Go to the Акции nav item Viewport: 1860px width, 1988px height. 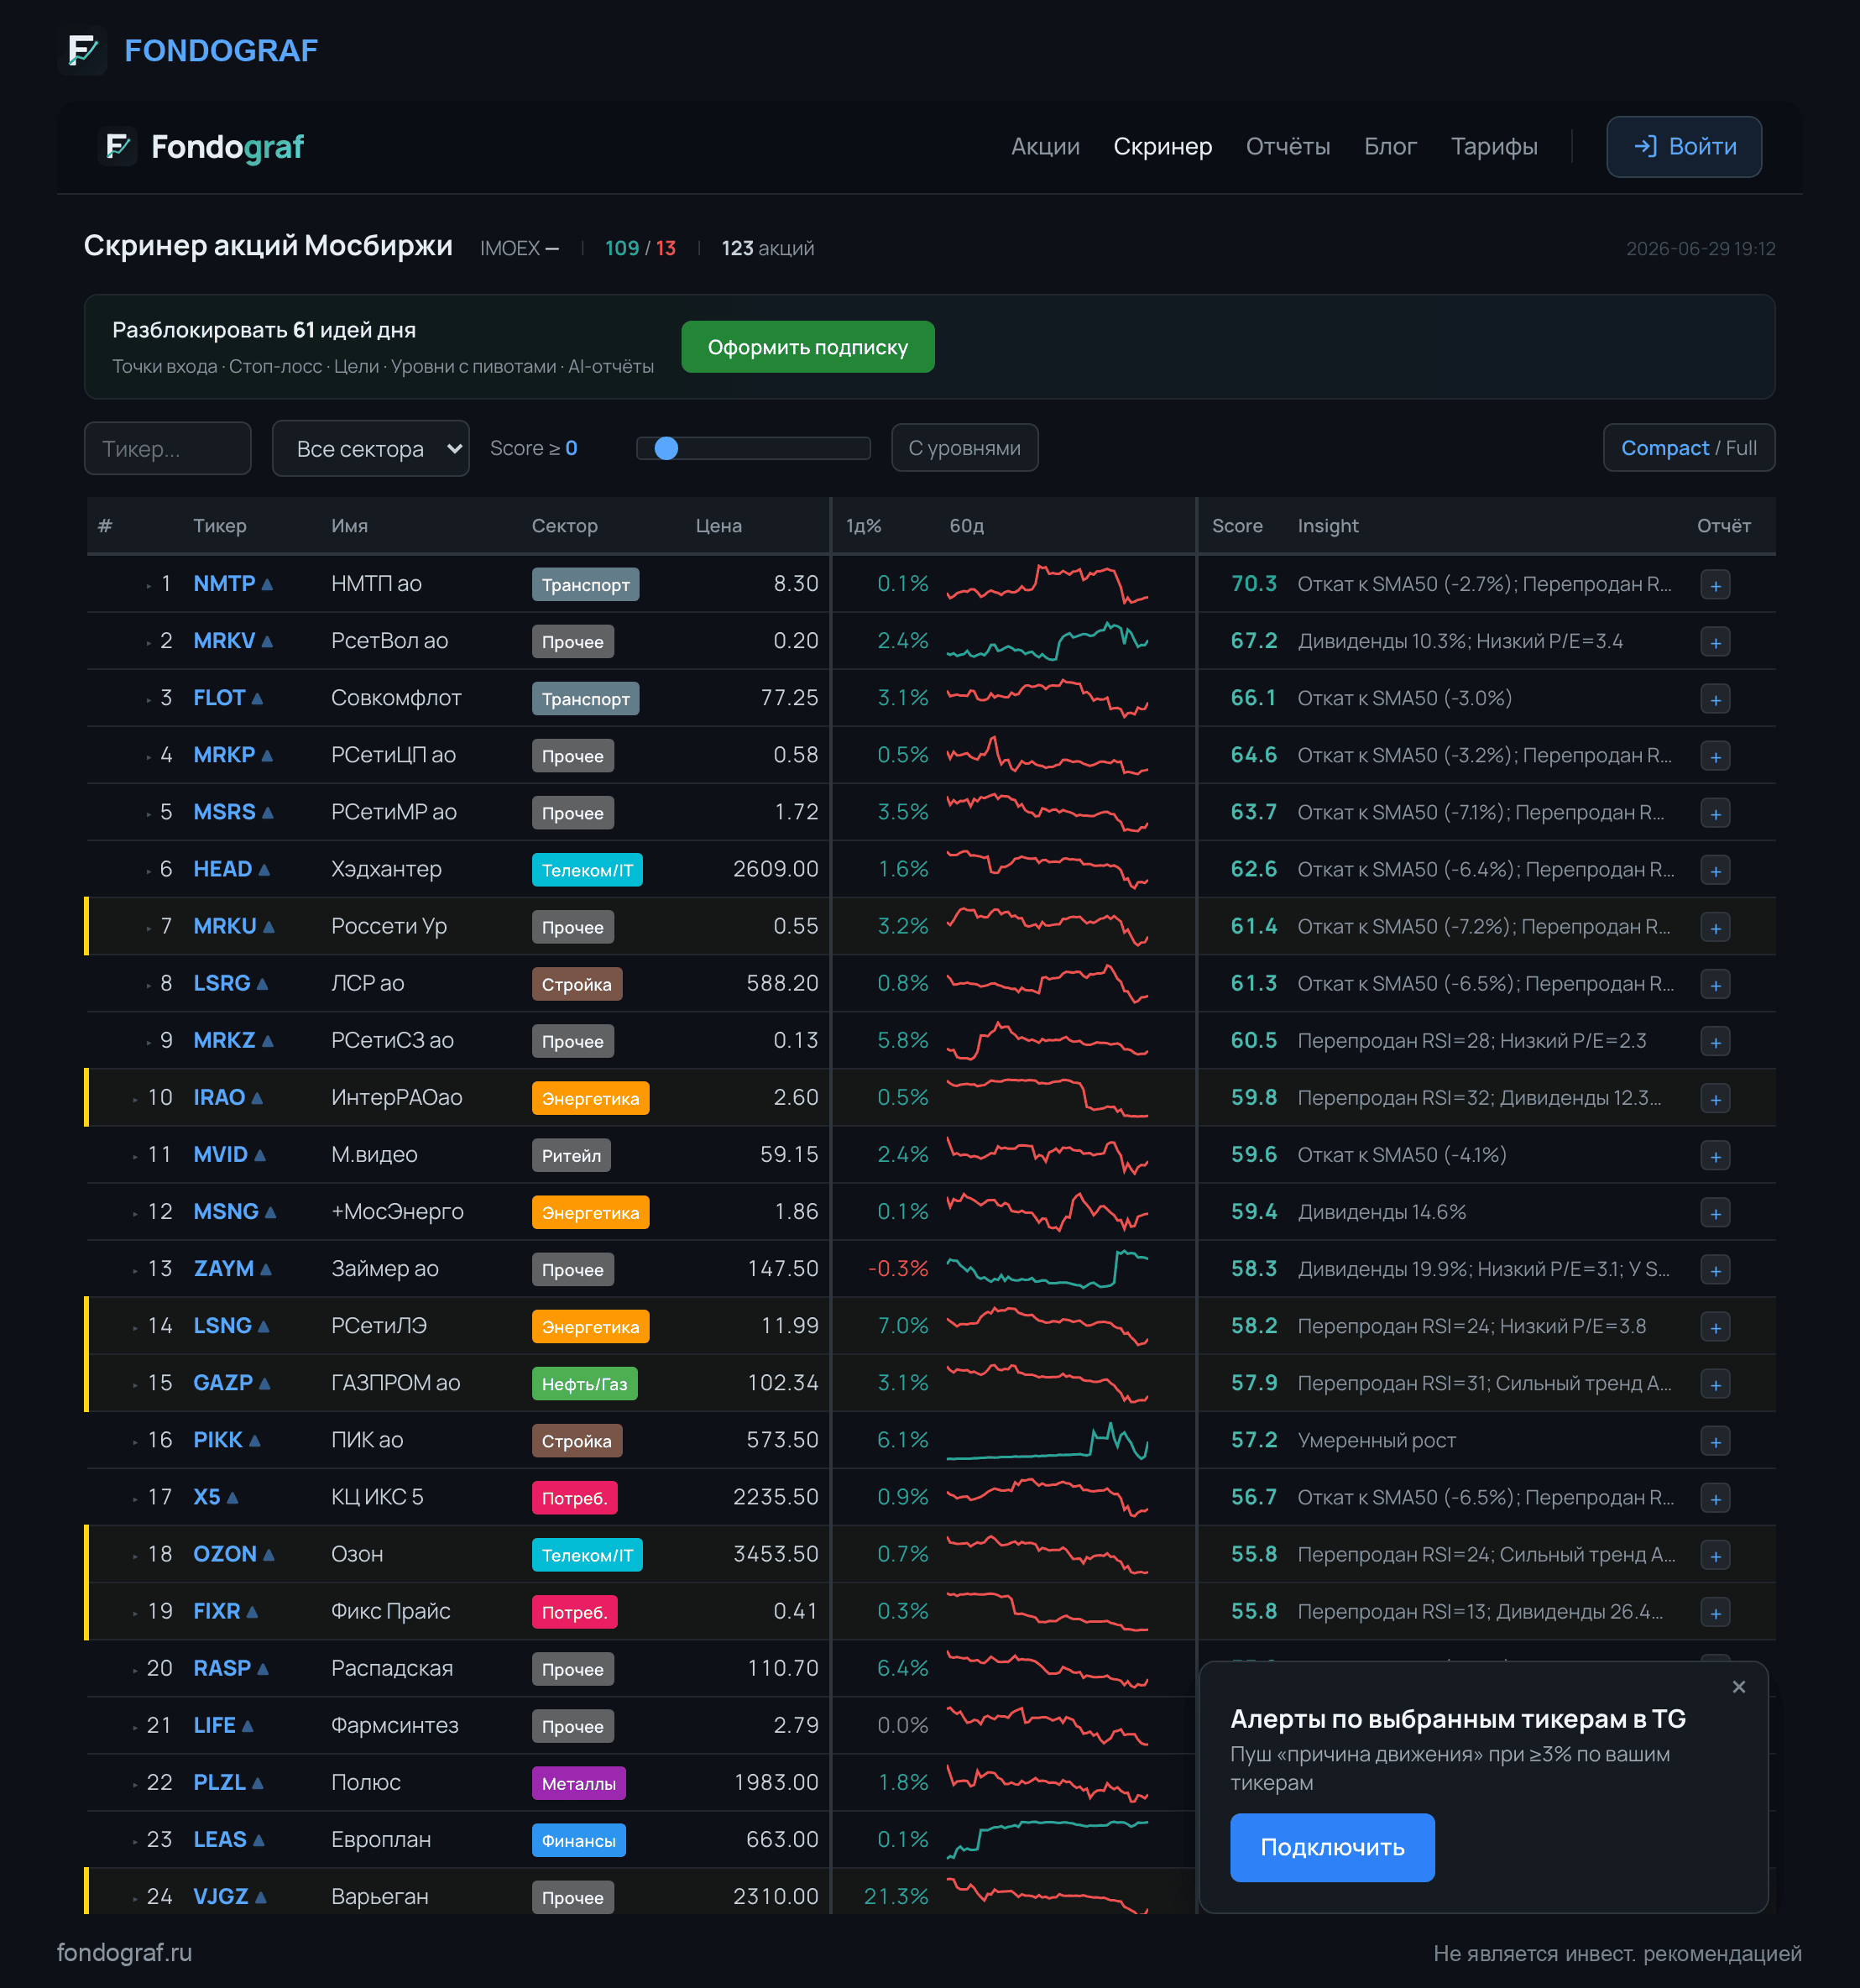click(1045, 147)
